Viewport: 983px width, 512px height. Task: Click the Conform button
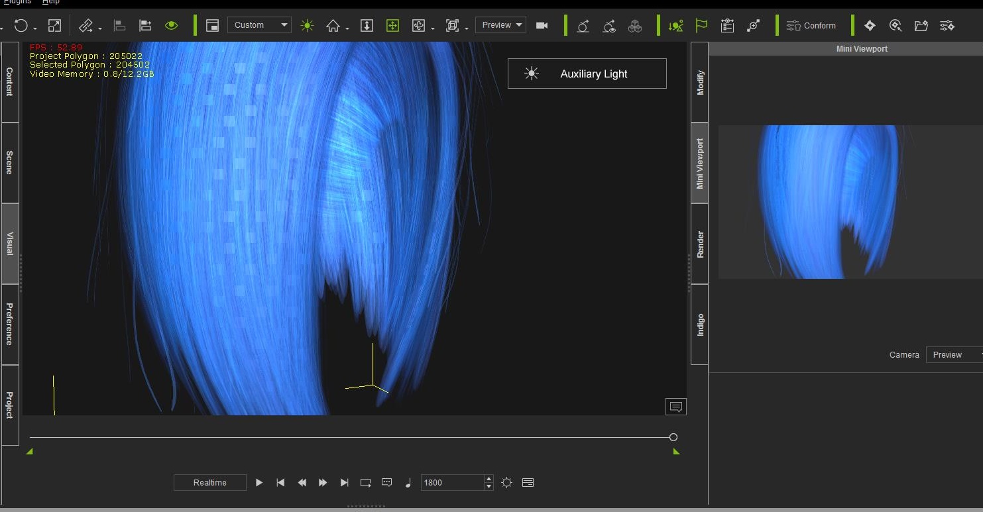(x=811, y=25)
